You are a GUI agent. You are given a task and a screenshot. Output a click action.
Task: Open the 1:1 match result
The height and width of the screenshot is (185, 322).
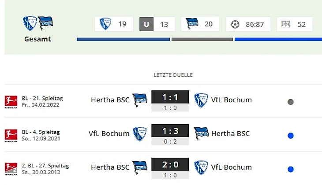[170, 97]
